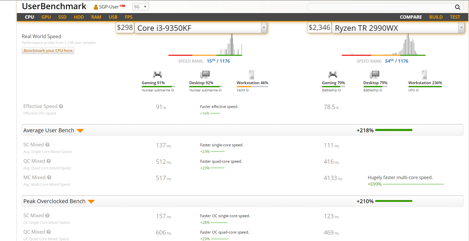Click the help icon next to Yacht
This screenshot has height=241, width=469.
pos(247,90)
